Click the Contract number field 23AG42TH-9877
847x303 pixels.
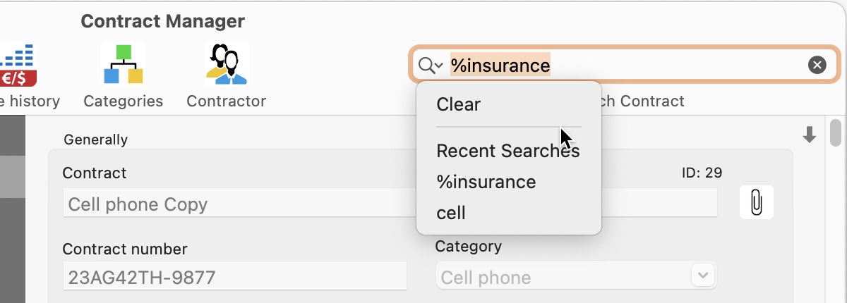point(234,276)
